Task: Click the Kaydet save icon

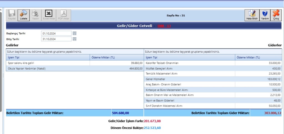Action: (x=12, y=15)
